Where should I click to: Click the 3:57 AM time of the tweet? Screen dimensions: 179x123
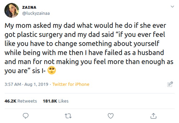point(13,84)
